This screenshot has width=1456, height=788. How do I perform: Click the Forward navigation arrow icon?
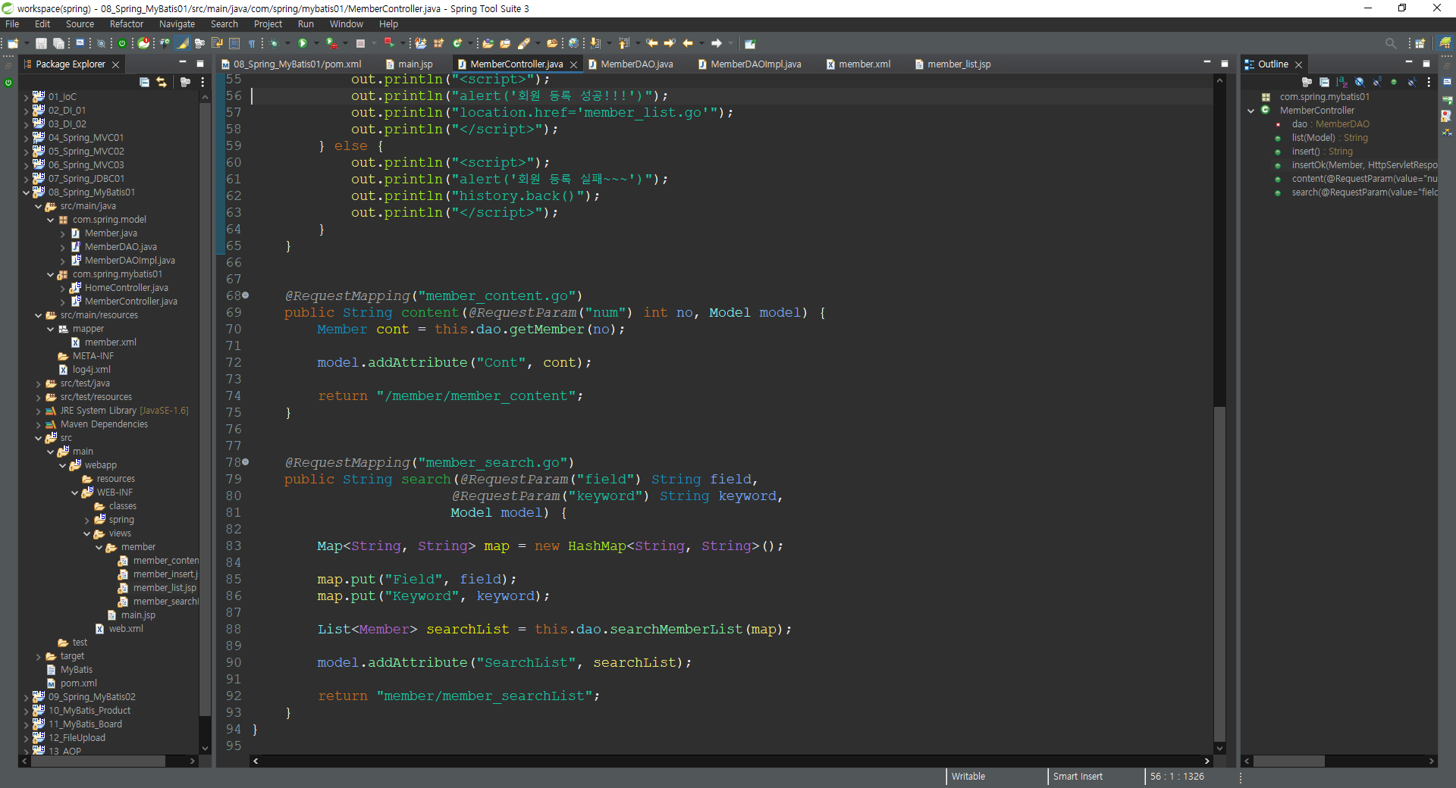717,43
